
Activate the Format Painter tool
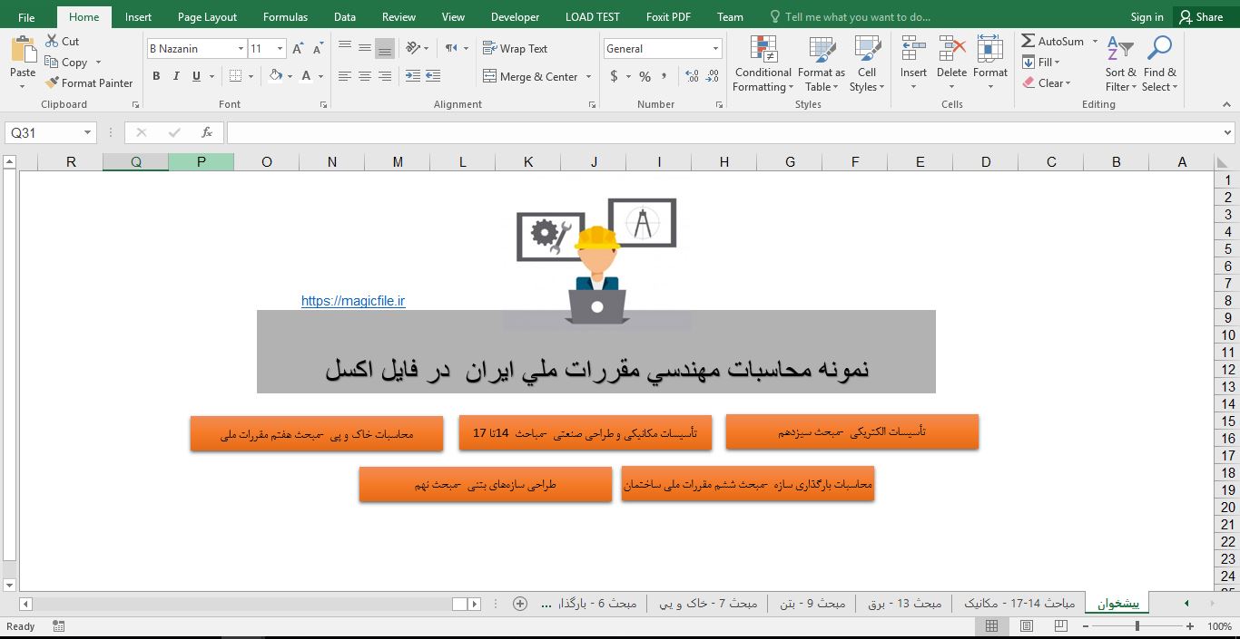[x=89, y=82]
